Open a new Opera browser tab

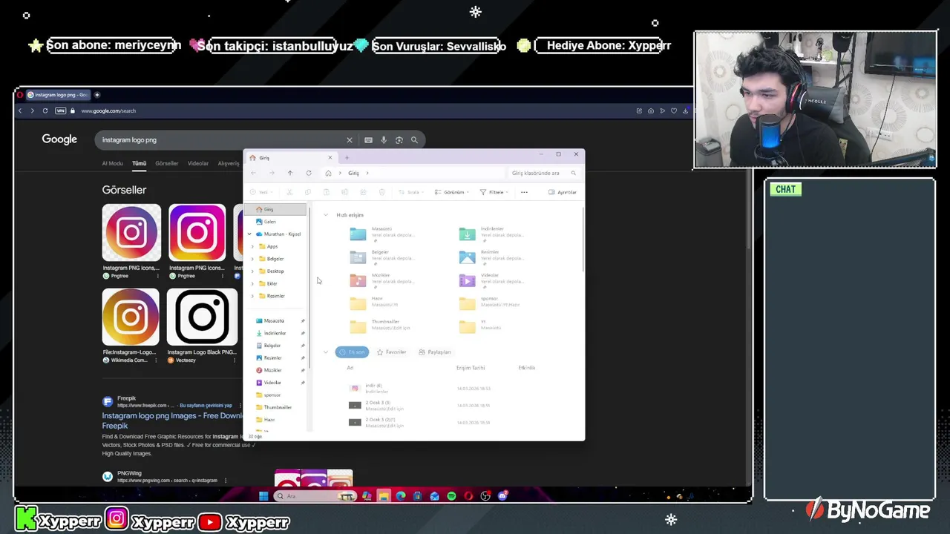(97, 95)
